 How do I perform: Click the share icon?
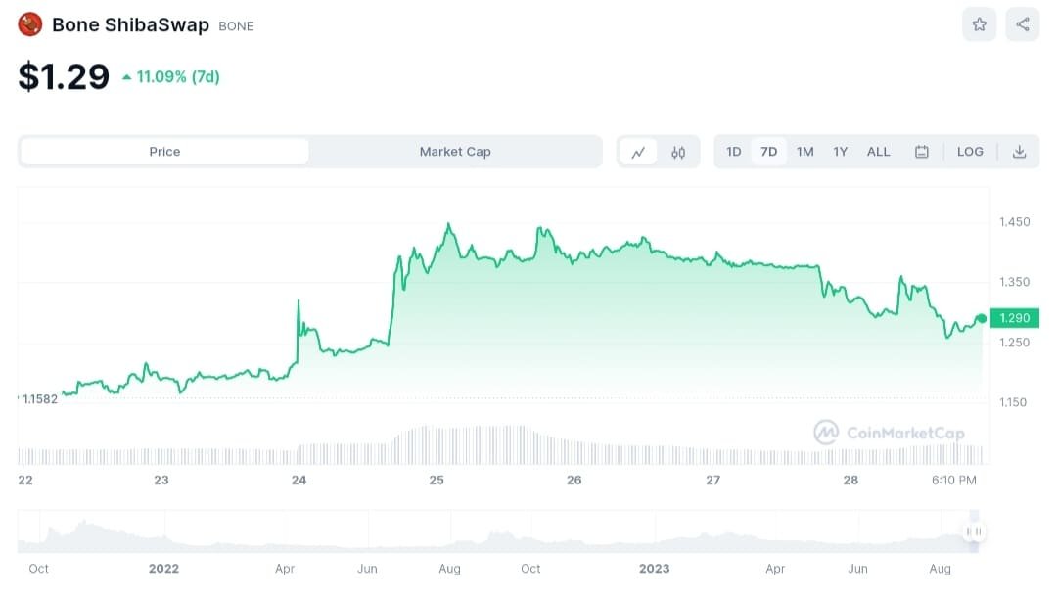(1022, 24)
